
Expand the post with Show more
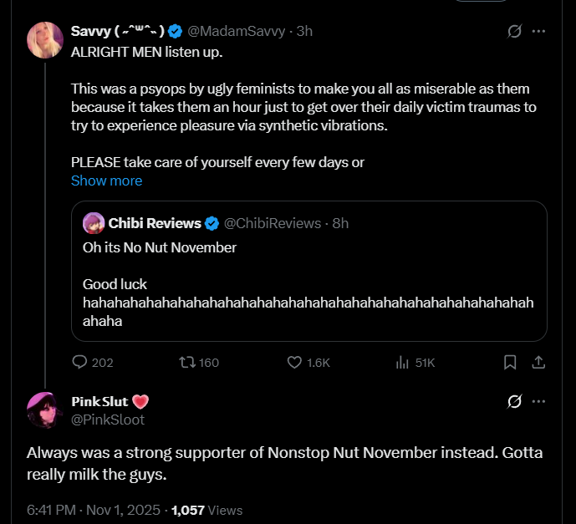click(106, 181)
